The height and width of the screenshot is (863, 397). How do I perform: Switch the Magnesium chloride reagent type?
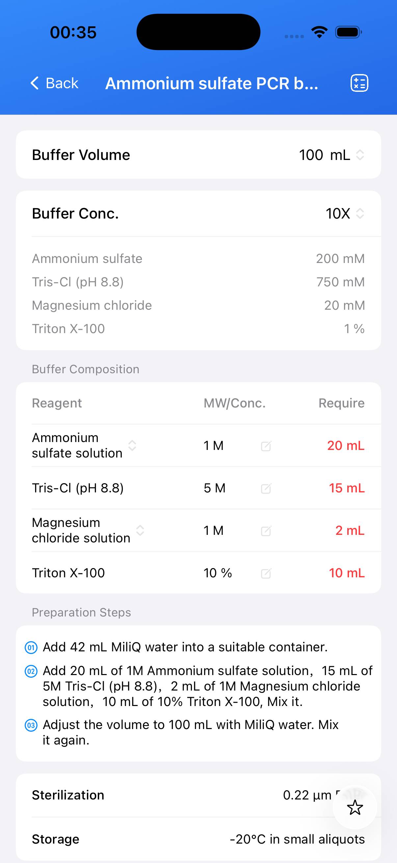tap(140, 530)
